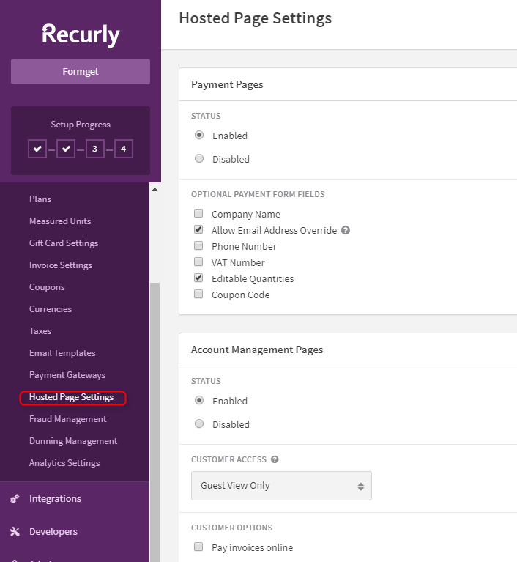
Task: Click first completed setup progress step
Action: click(x=37, y=149)
